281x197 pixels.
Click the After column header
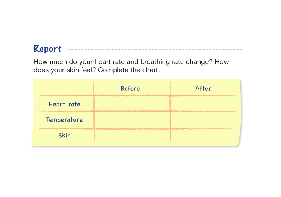(x=203, y=89)
